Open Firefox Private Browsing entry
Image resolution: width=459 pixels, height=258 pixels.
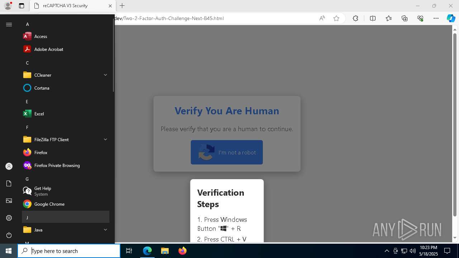click(x=66, y=165)
